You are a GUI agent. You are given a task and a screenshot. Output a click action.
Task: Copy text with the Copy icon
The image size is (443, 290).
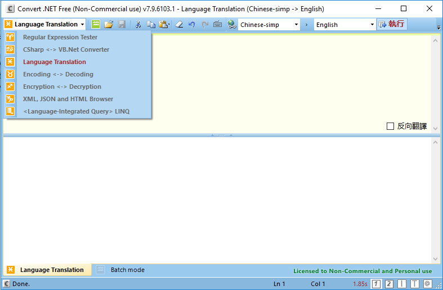[x=151, y=25]
